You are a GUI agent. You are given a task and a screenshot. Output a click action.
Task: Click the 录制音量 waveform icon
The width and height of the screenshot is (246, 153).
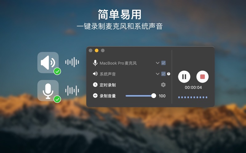click(x=95, y=95)
